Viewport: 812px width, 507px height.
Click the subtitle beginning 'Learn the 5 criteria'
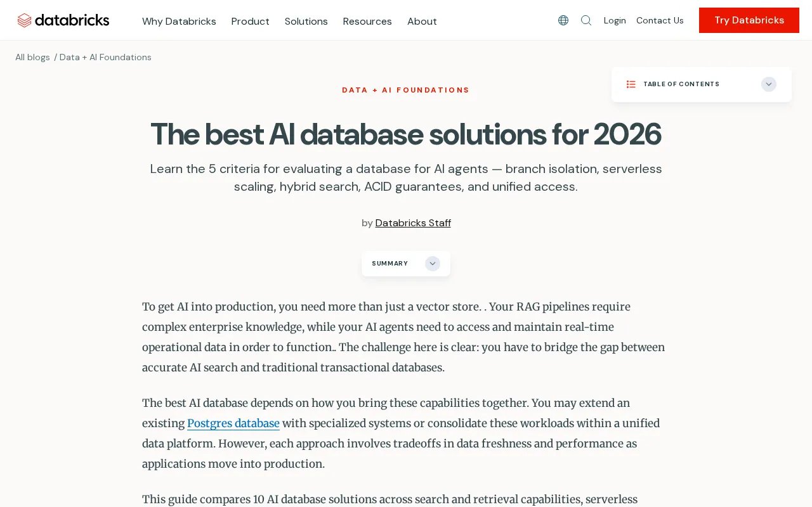click(x=406, y=178)
